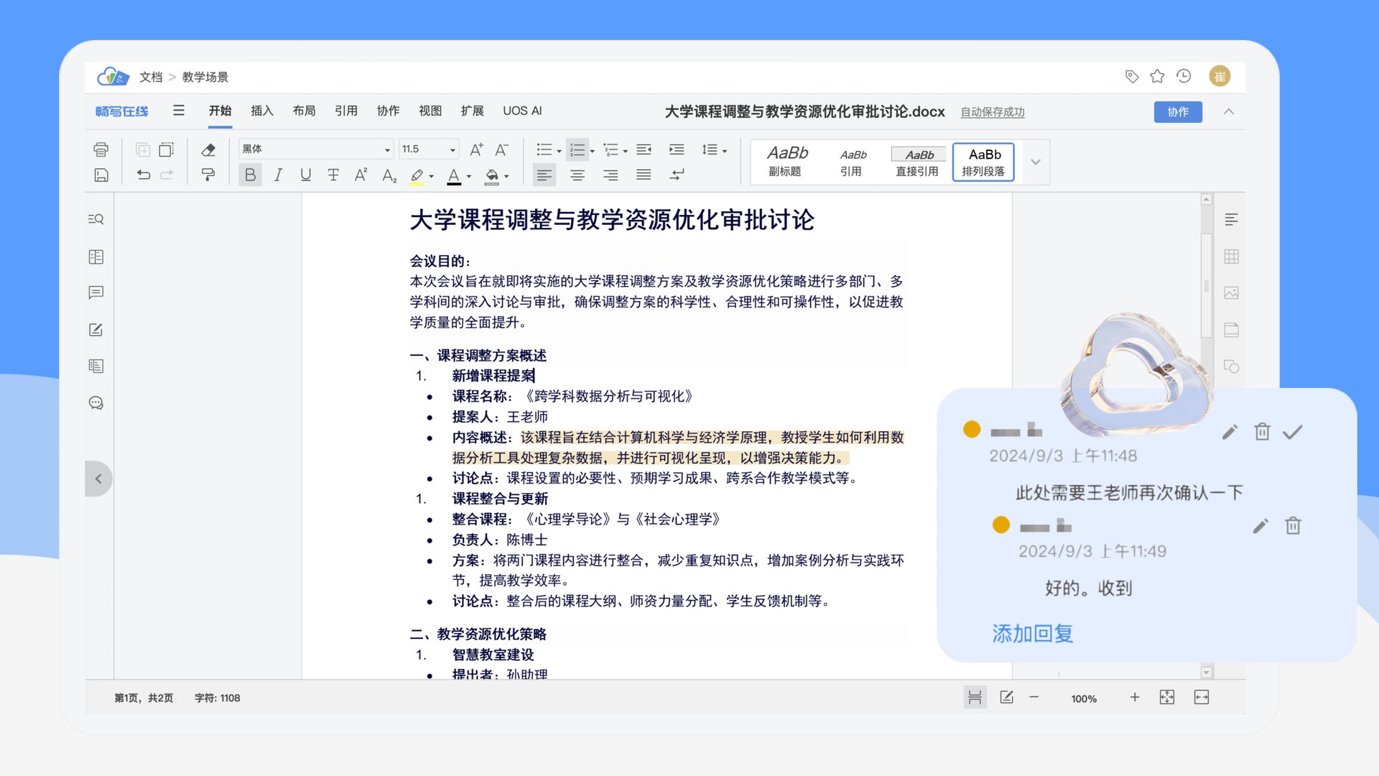
Task: Open the edit review icon in left sidebar
Action: click(x=96, y=330)
